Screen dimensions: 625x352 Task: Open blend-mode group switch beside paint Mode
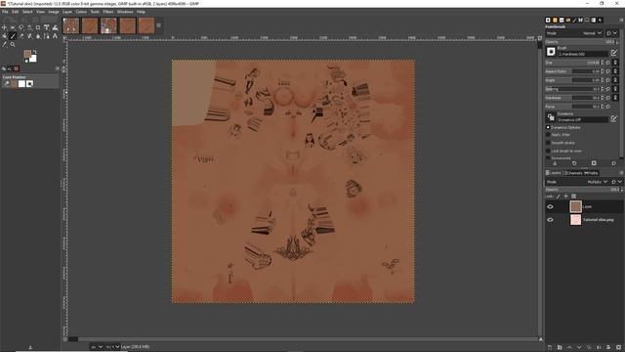click(x=612, y=33)
